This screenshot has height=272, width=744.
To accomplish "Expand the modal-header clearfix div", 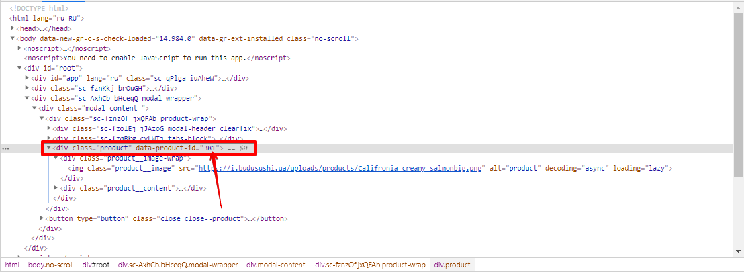I will pyautogui.click(x=50, y=128).
